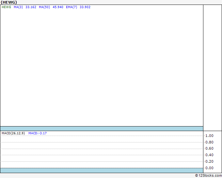The height and width of the screenshot is (178, 222).
Task: Click the MACD(26,12,9) panel label
Action: tap(13, 133)
